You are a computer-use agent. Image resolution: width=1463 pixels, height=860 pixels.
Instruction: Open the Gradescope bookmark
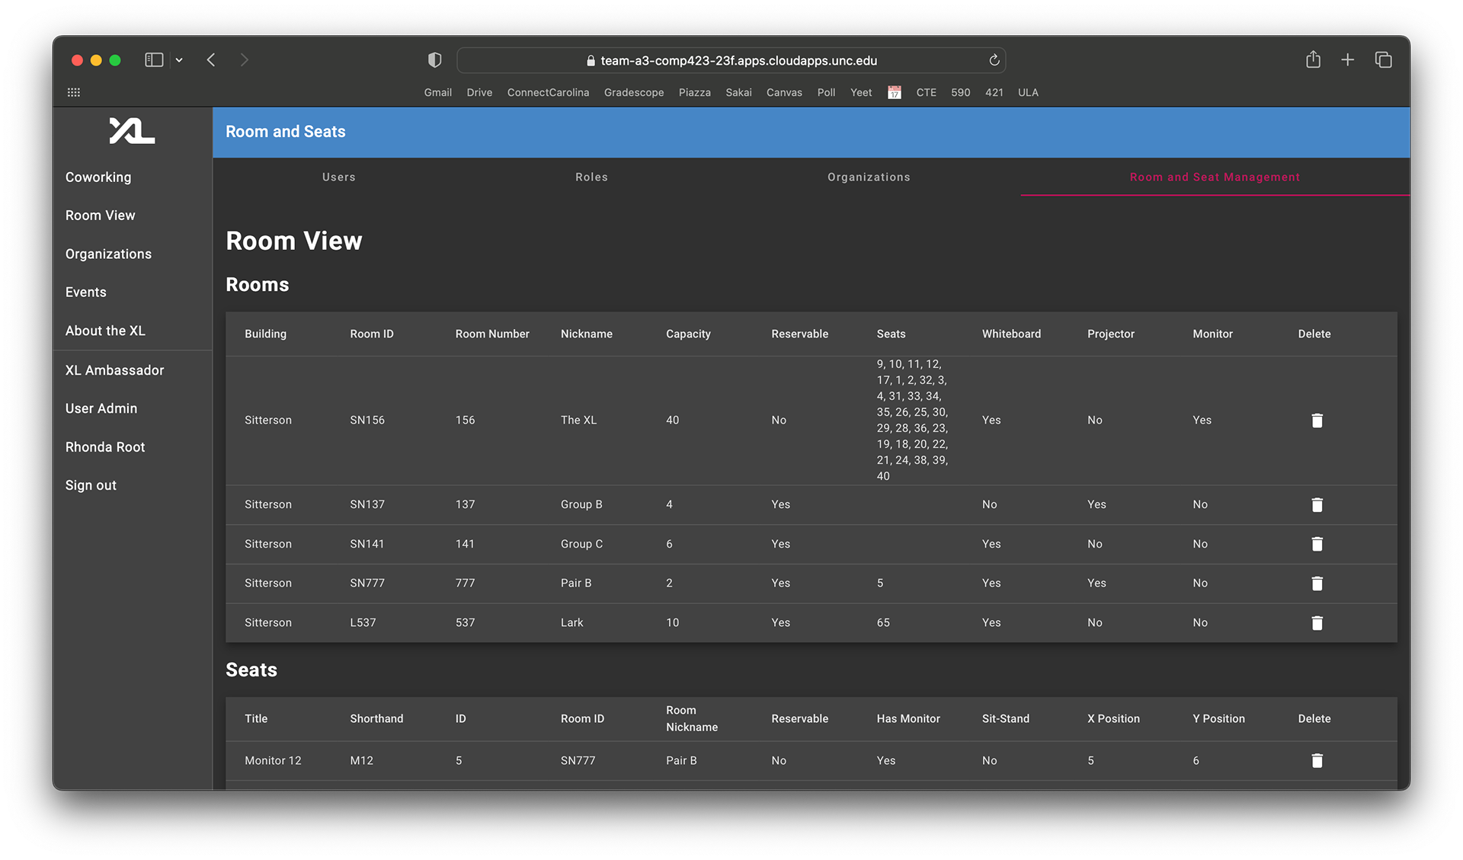pos(633,92)
